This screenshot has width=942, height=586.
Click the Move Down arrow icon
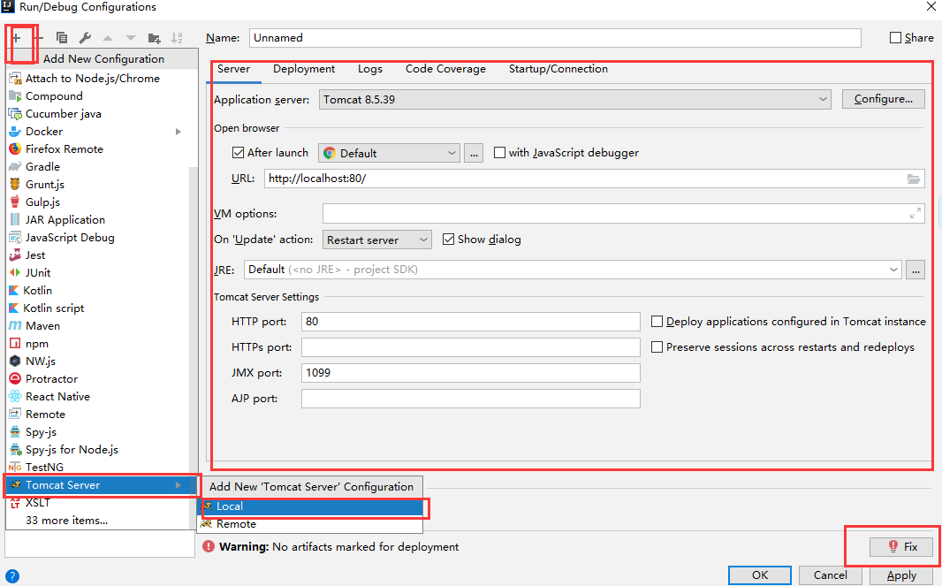point(131,38)
